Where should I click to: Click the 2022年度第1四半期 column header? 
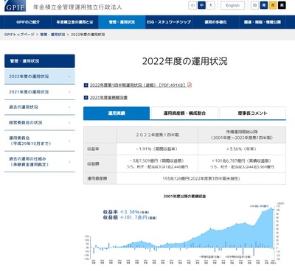coord(157,135)
